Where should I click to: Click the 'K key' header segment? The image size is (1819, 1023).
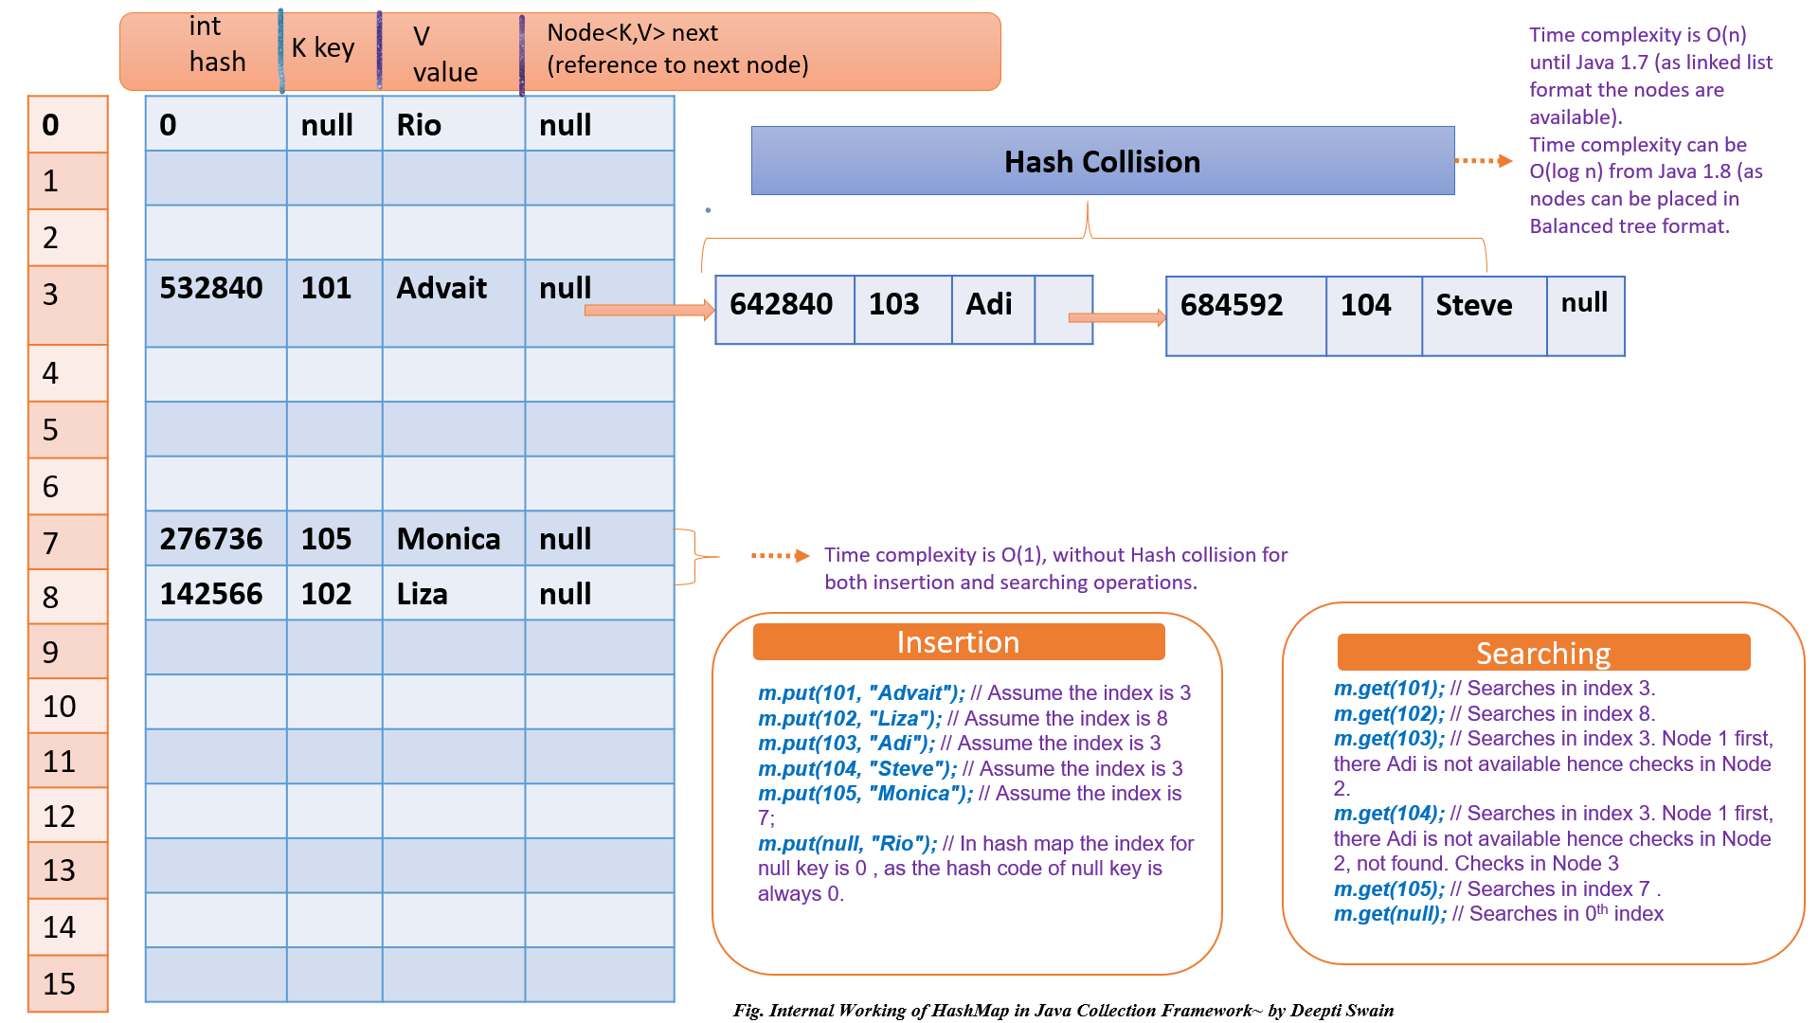click(x=324, y=48)
